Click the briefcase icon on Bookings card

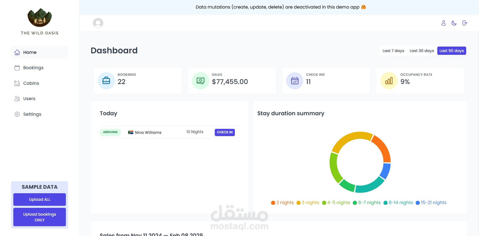(x=106, y=81)
